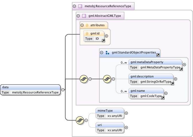Click complex type square icon of metobj:ResourceReferenceType
Screen dimensions: 193x137
pyautogui.click(x=80, y=6)
